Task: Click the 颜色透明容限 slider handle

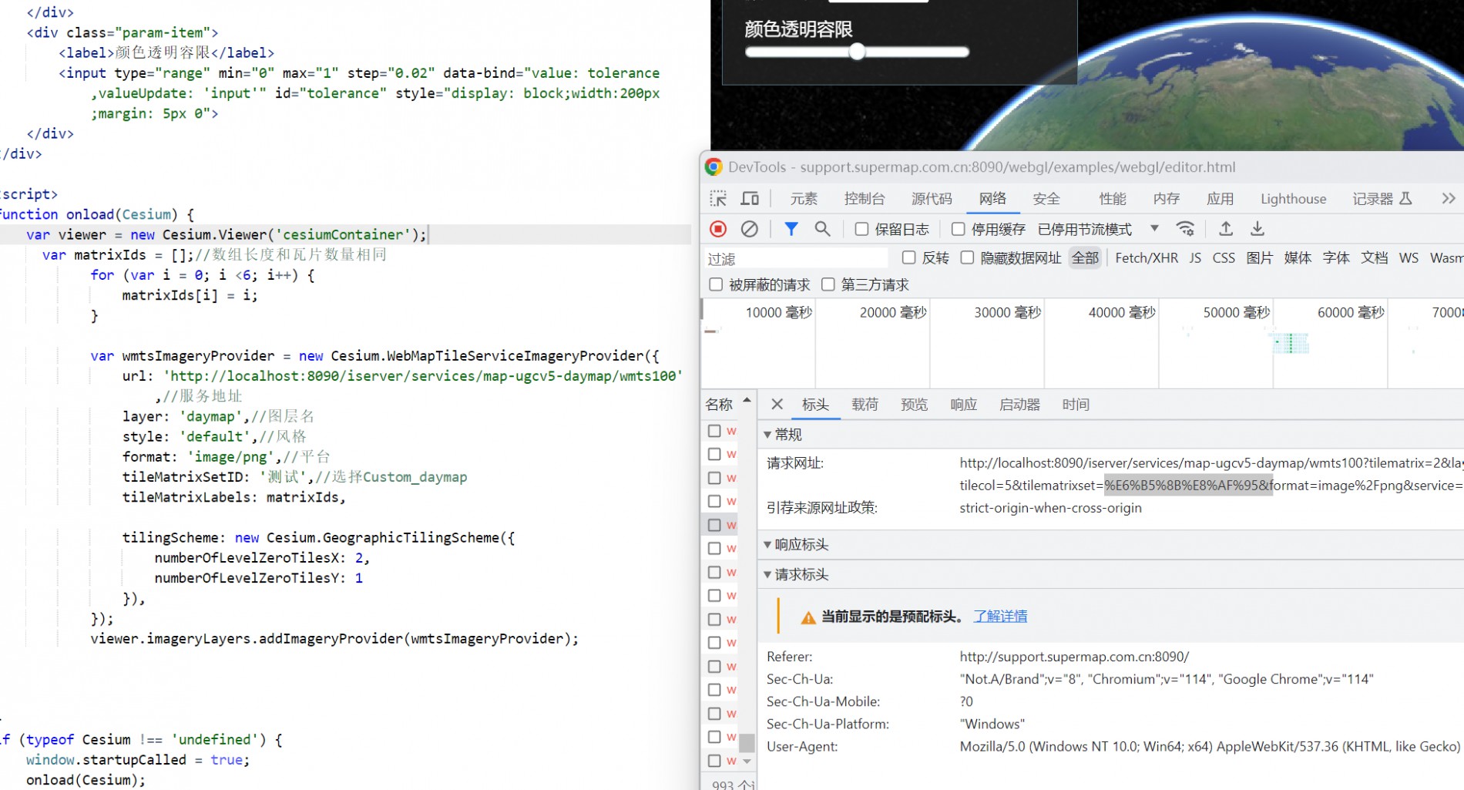Action: [857, 52]
